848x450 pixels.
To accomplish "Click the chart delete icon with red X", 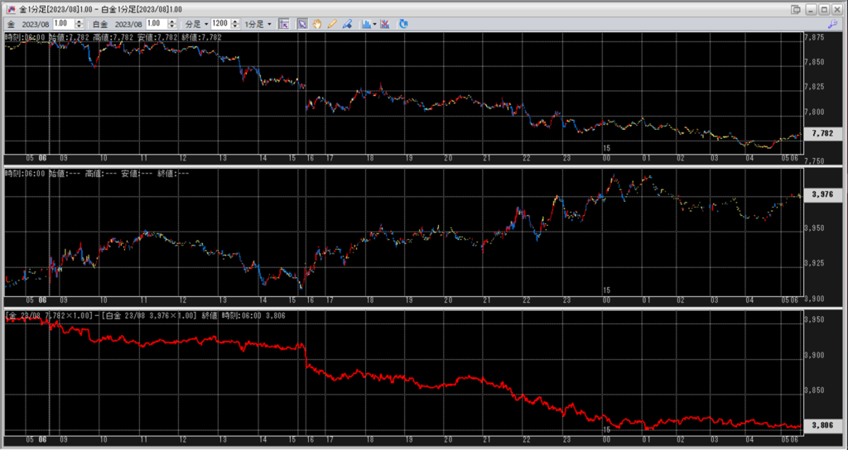I will tap(386, 25).
